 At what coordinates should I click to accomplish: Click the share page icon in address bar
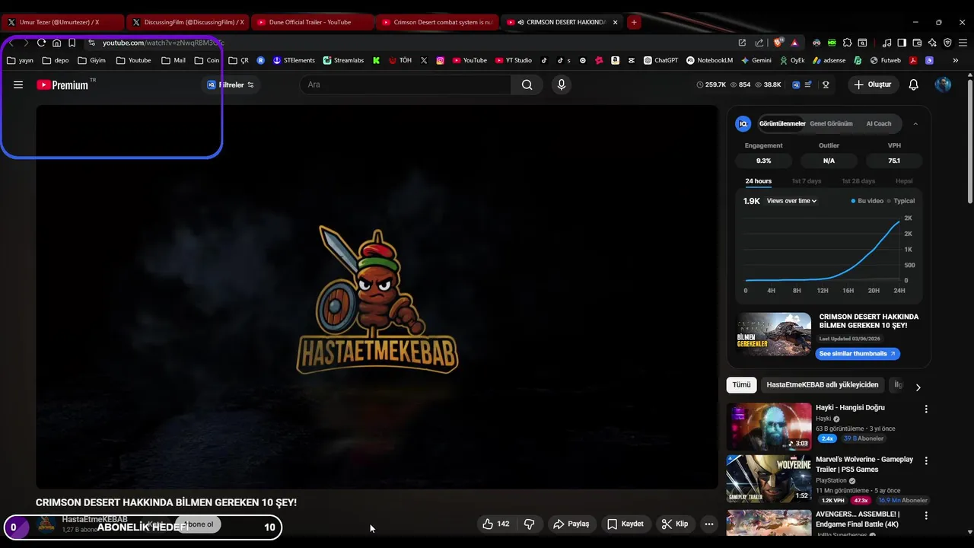759,43
